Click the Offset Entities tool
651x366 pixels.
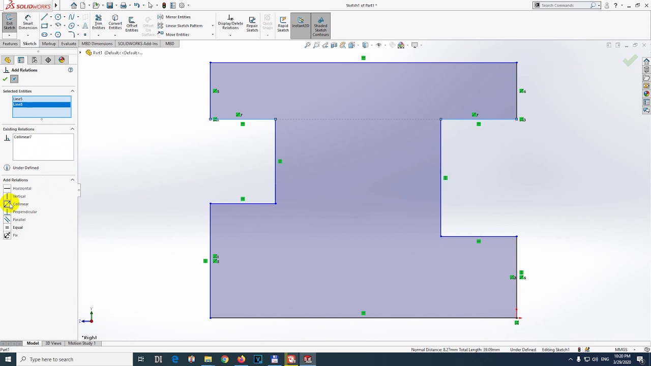(x=132, y=23)
